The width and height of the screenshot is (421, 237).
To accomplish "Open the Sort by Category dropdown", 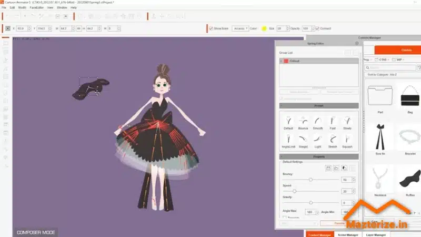I will 393,75.
